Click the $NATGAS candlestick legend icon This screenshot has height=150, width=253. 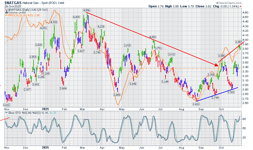point(6,10)
